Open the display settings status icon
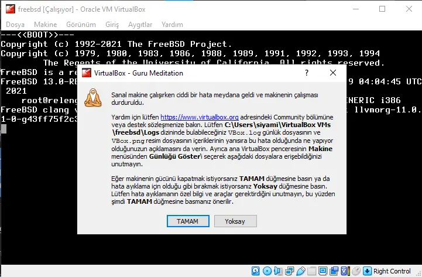 322,271
